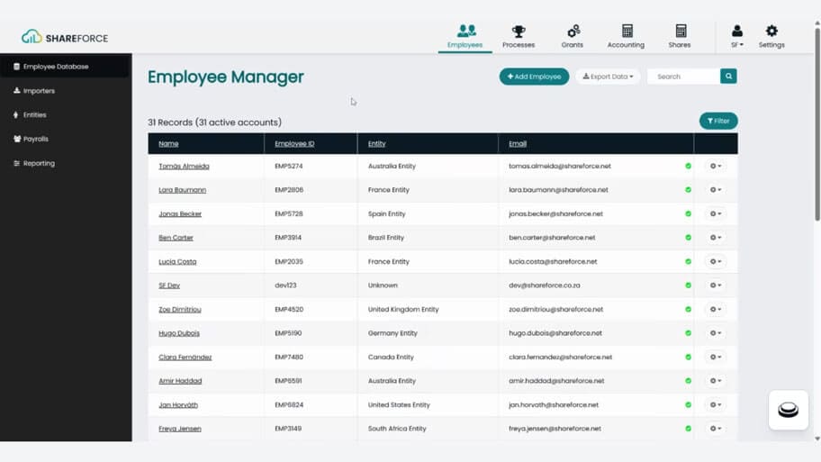The height and width of the screenshot is (462, 821).
Task: Click employee ID EMP5274
Action: pos(288,166)
